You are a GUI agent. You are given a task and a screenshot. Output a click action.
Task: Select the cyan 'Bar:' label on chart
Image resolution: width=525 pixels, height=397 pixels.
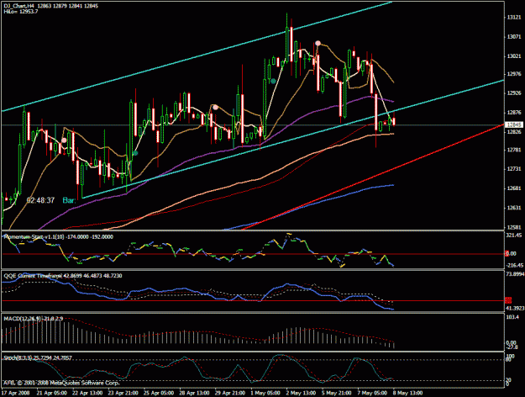69,200
